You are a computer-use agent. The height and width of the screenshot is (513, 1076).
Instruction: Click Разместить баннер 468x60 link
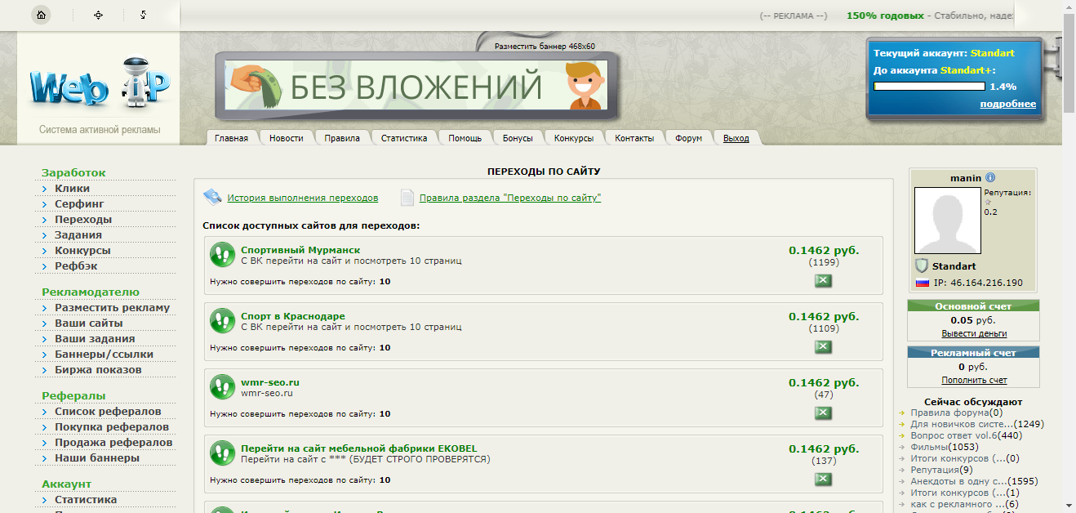pyautogui.click(x=545, y=47)
